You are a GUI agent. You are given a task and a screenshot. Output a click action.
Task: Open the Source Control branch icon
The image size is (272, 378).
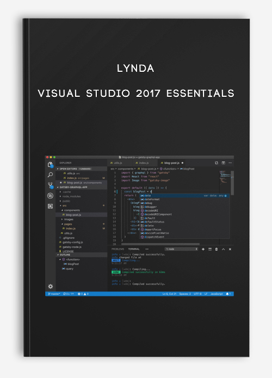click(x=50, y=185)
